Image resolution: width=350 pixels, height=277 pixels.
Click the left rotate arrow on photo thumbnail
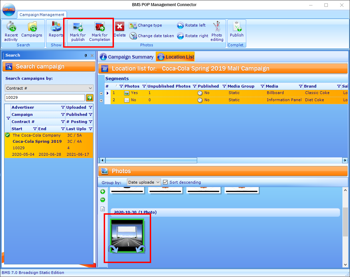pos(113,249)
